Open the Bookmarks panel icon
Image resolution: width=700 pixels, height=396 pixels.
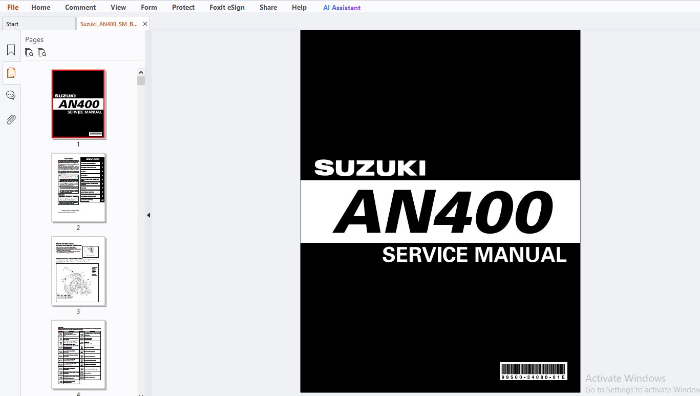[11, 50]
